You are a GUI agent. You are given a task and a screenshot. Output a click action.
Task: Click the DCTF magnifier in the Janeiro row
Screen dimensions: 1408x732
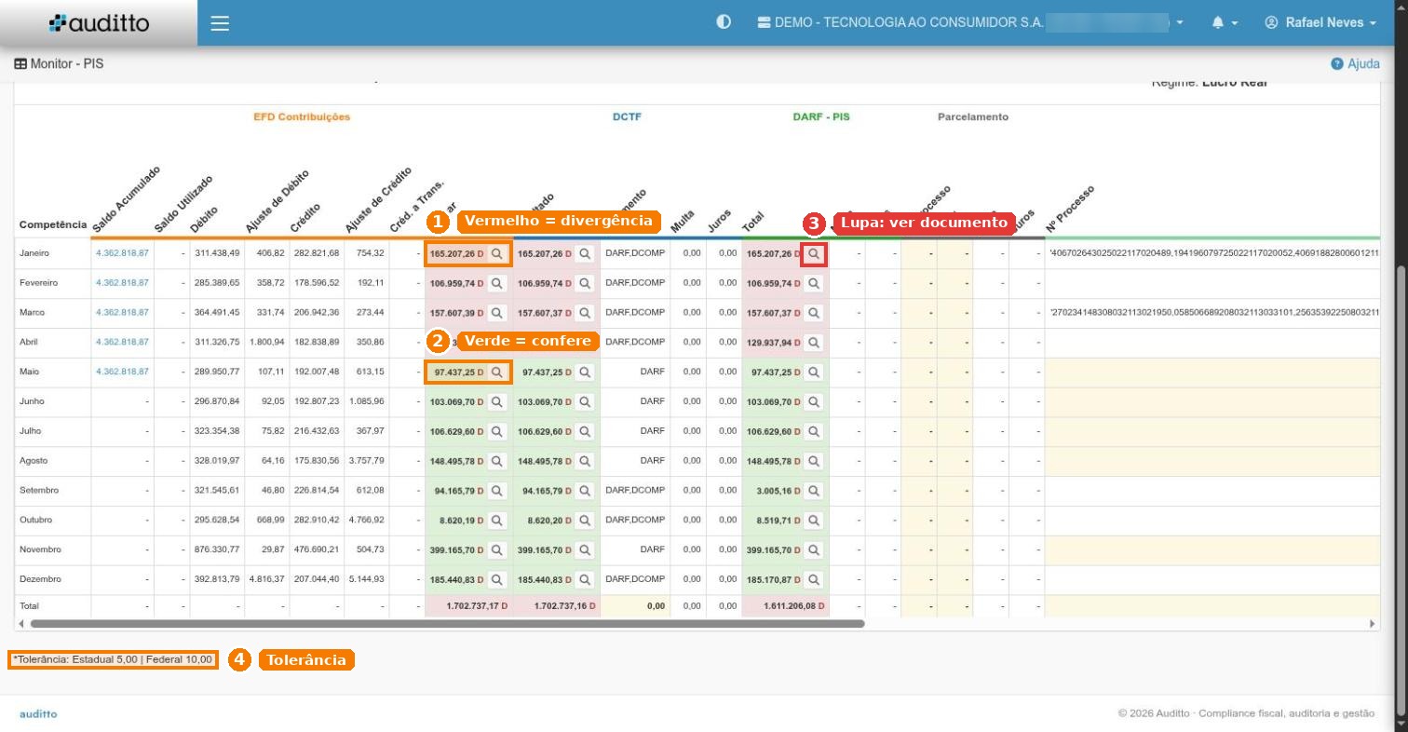point(585,253)
